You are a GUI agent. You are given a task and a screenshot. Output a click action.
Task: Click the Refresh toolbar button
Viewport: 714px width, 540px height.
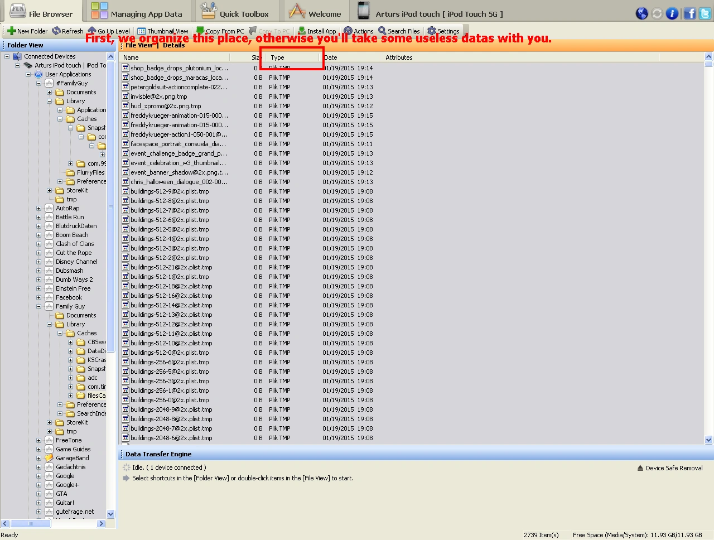coord(67,31)
